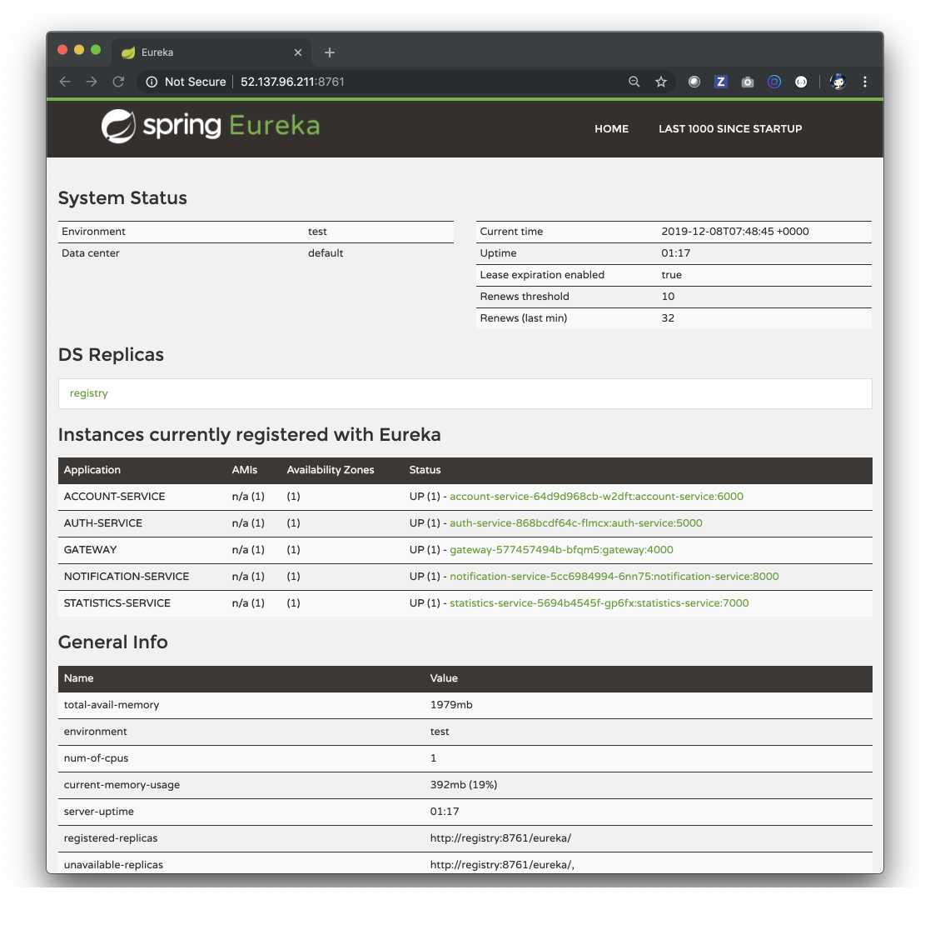Reload the Eureka page

(x=118, y=82)
